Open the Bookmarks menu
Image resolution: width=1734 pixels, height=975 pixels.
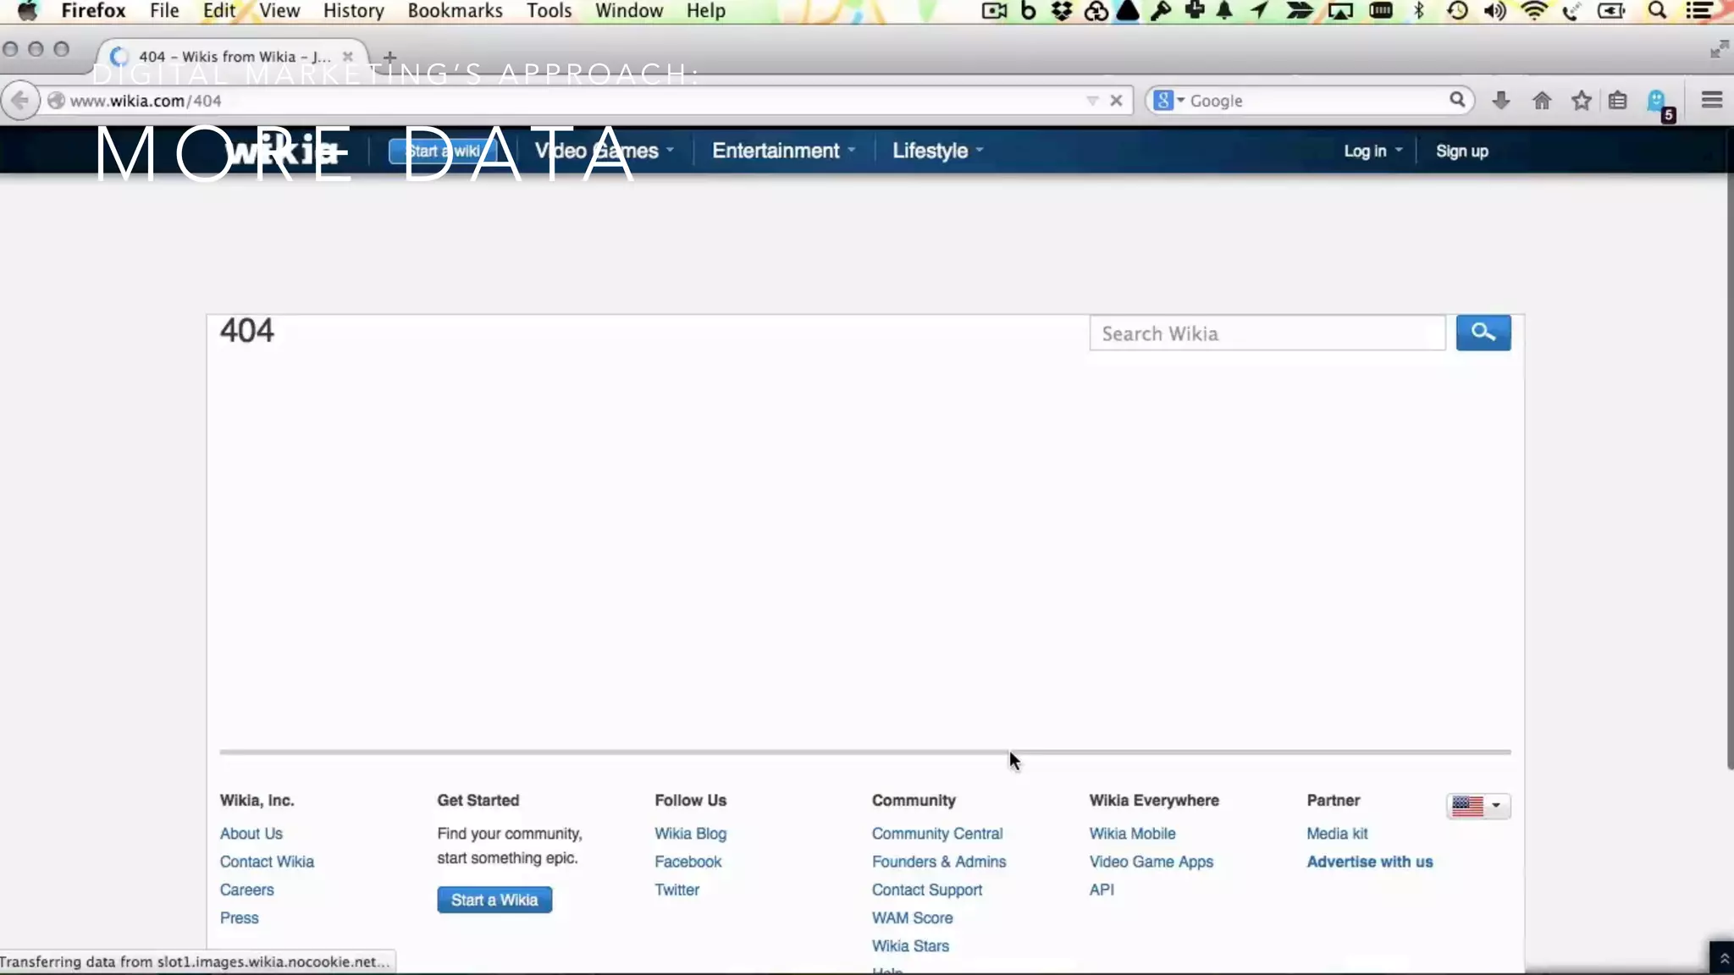point(455,11)
